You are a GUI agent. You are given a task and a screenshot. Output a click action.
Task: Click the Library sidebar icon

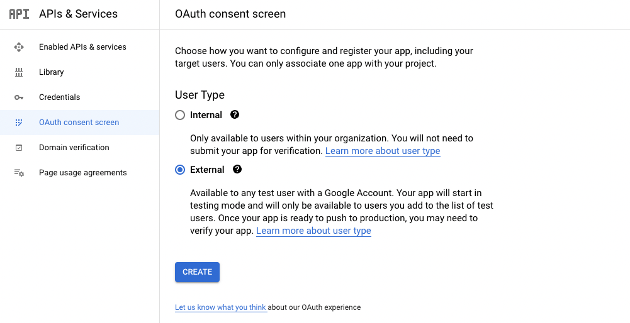pyautogui.click(x=19, y=72)
